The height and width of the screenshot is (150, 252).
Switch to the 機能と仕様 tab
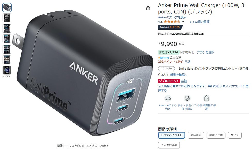(216, 135)
